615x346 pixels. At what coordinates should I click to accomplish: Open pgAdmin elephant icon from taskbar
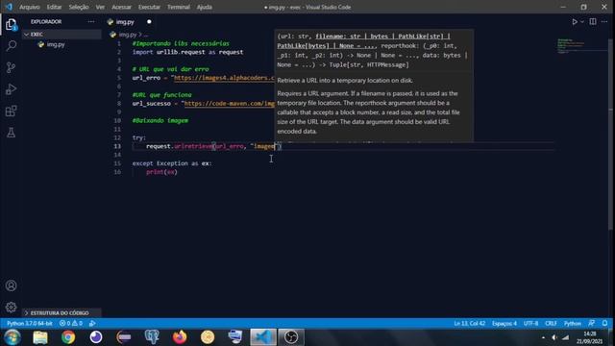[152, 337]
